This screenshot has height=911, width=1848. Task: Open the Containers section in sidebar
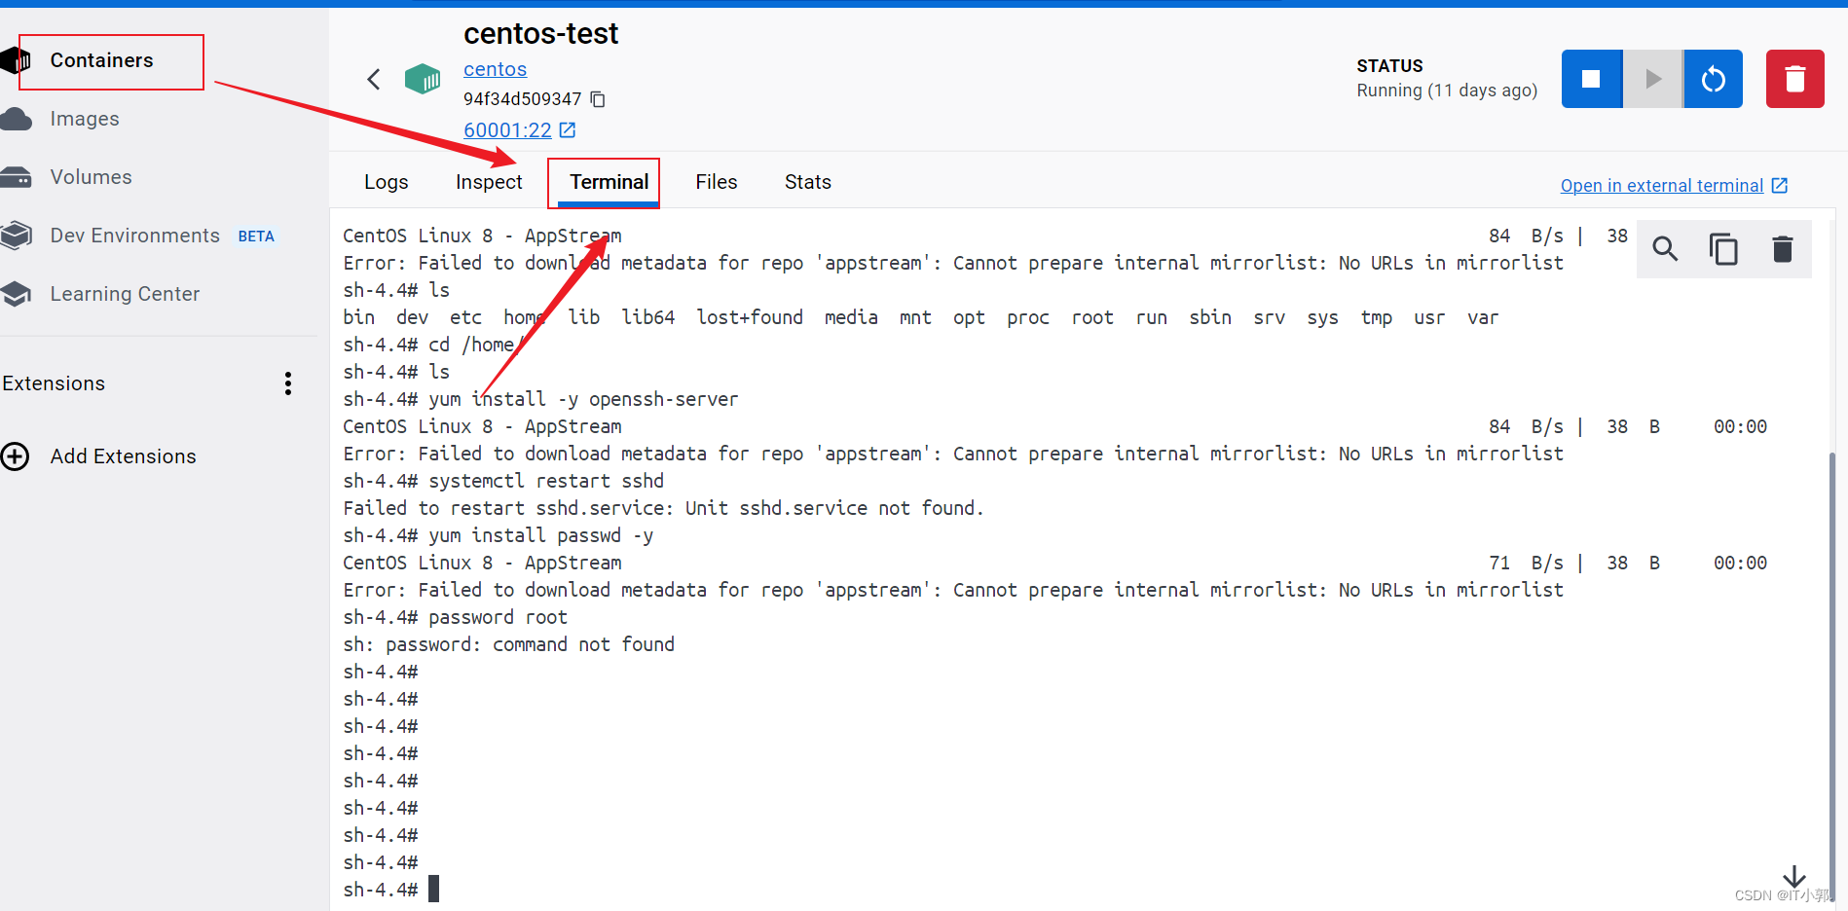(x=101, y=60)
